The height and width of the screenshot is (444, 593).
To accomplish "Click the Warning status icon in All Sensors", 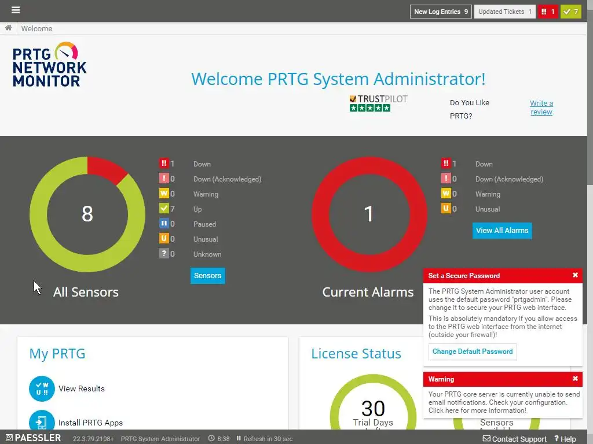I will 164,193.
